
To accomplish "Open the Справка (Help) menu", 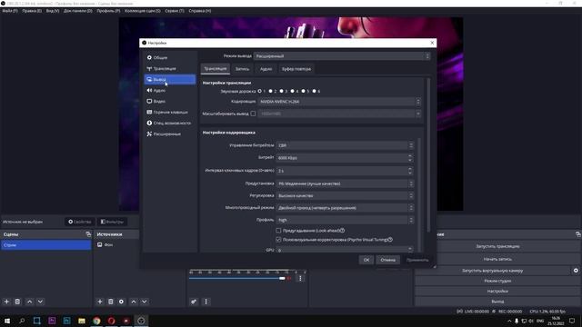I will point(200,11).
